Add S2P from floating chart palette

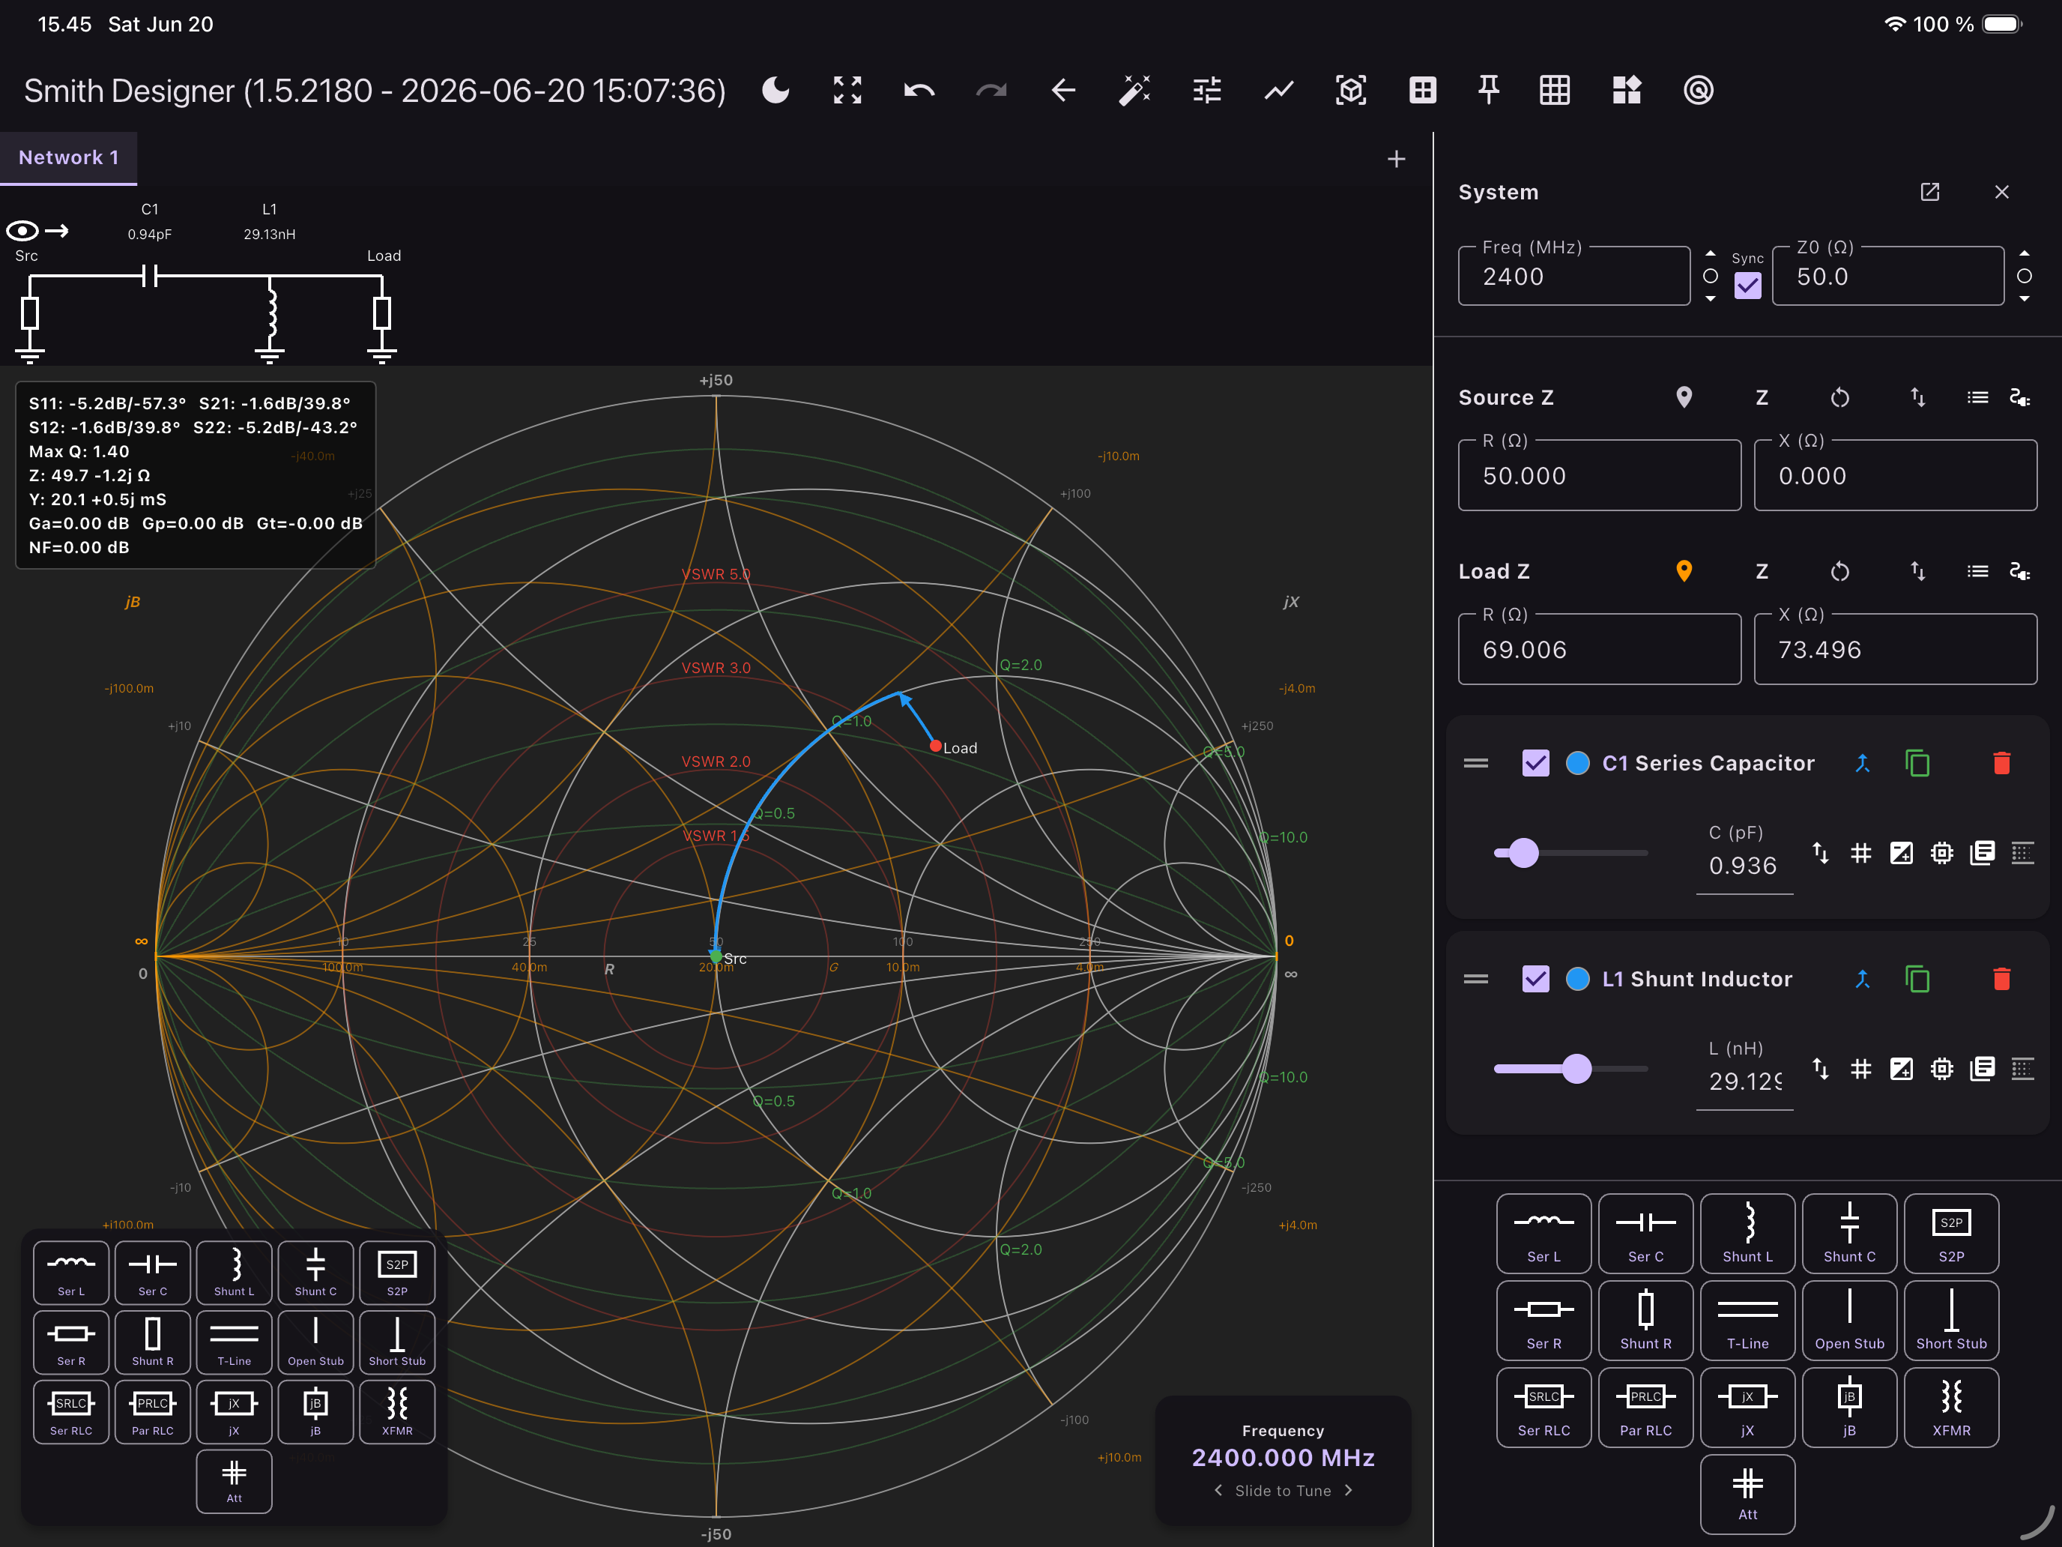pos(397,1273)
